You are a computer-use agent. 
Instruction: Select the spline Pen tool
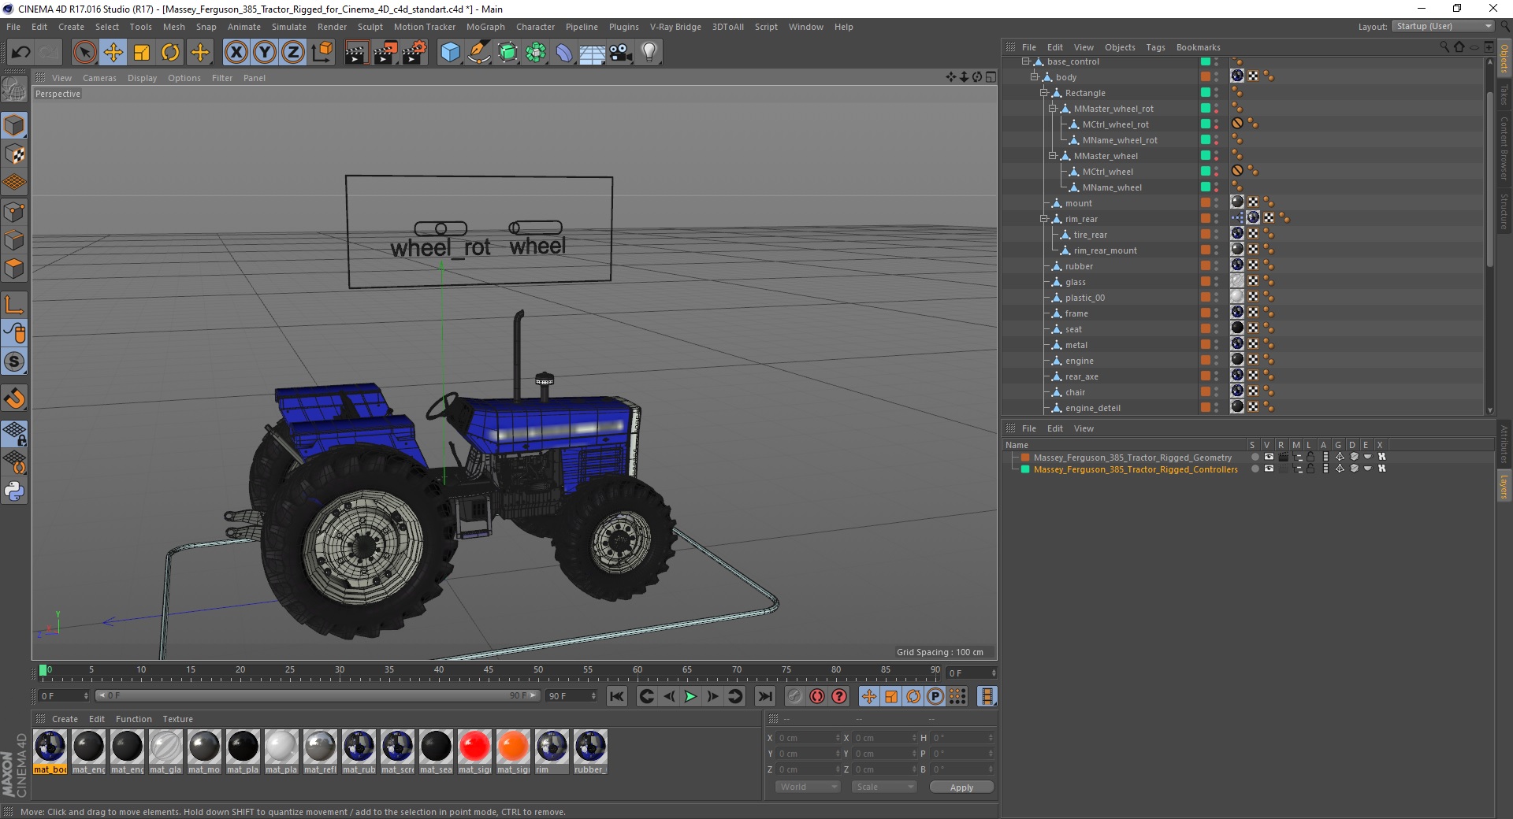(478, 53)
